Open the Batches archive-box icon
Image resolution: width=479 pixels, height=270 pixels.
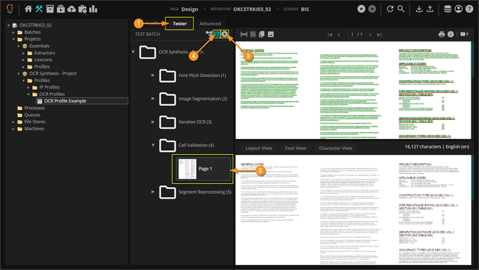pyautogui.click(x=50, y=9)
